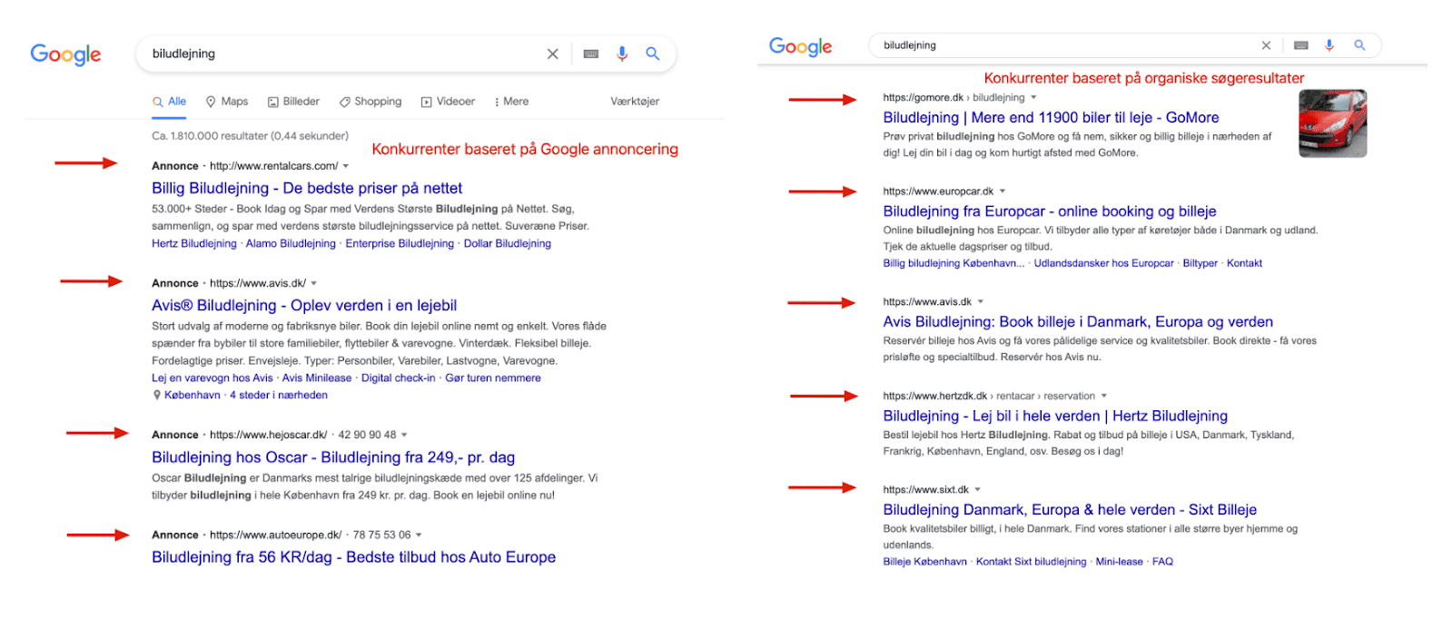Open the dropdown arrow beside avis.dk ad URL
This screenshot has width=1453, height=638.
point(314,283)
